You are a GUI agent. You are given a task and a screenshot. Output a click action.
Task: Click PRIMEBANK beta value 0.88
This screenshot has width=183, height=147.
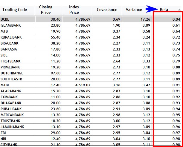(176, 67)
